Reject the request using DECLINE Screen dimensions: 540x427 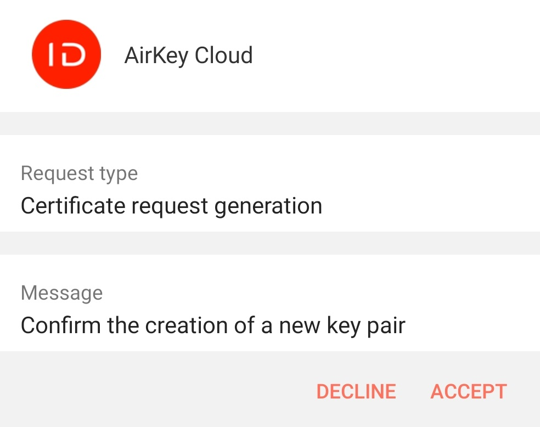click(356, 391)
